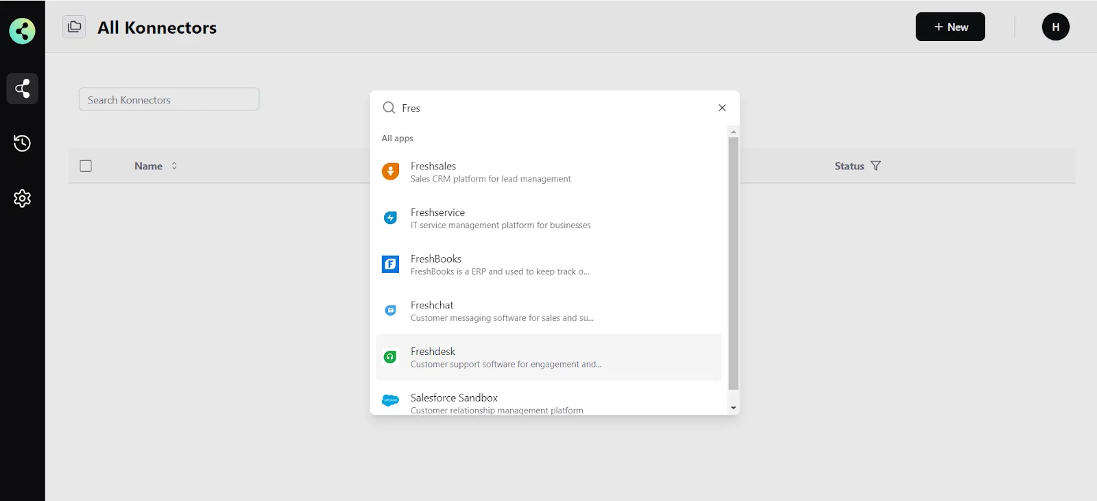
Task: Open the H user avatar menu
Action: pyautogui.click(x=1056, y=27)
